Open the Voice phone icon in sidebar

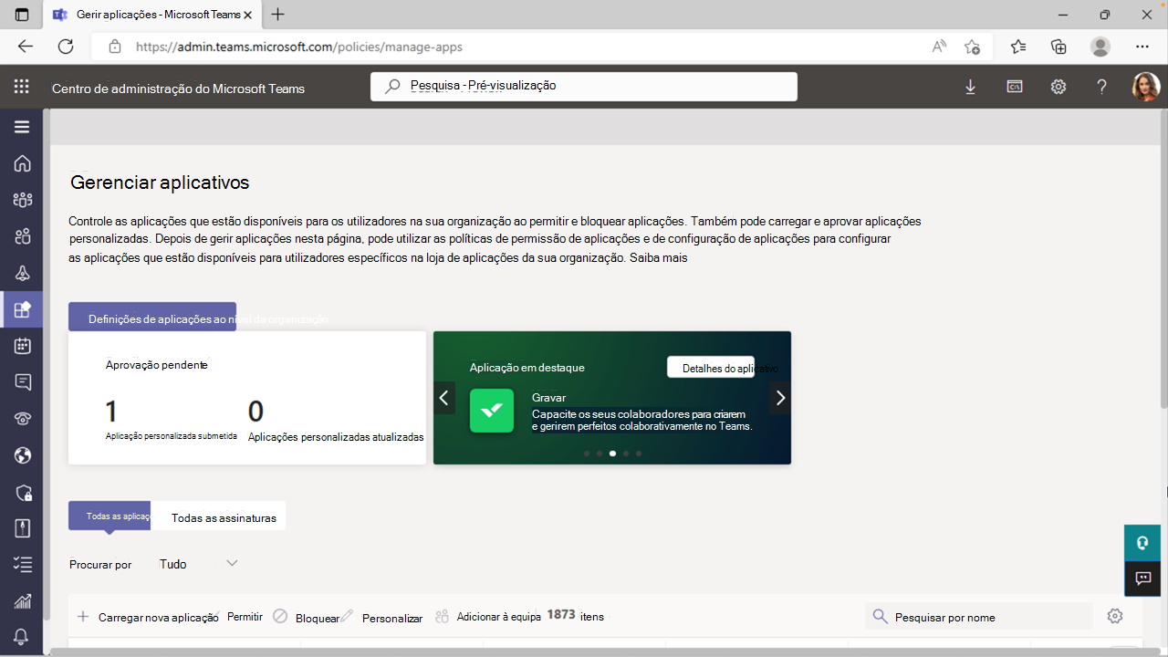(x=22, y=419)
